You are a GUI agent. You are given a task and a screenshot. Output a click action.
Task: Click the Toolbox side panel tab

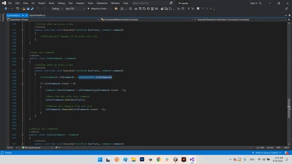(x=3, y=17)
